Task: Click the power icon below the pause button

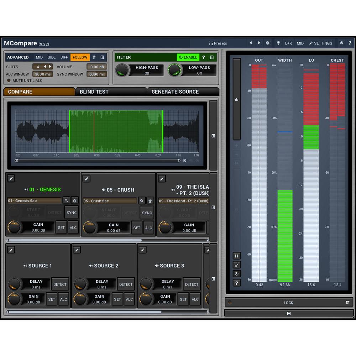Action: [236, 274]
